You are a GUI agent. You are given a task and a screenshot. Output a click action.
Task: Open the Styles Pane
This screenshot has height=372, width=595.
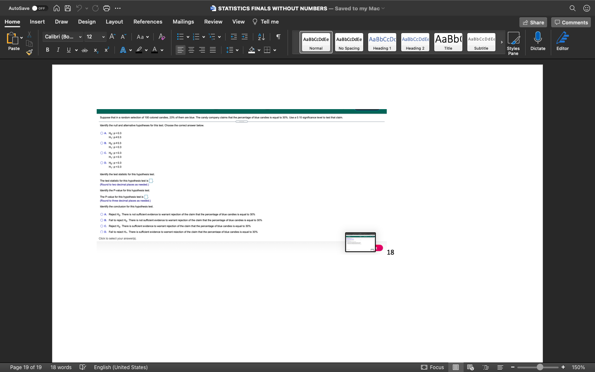pyautogui.click(x=514, y=41)
